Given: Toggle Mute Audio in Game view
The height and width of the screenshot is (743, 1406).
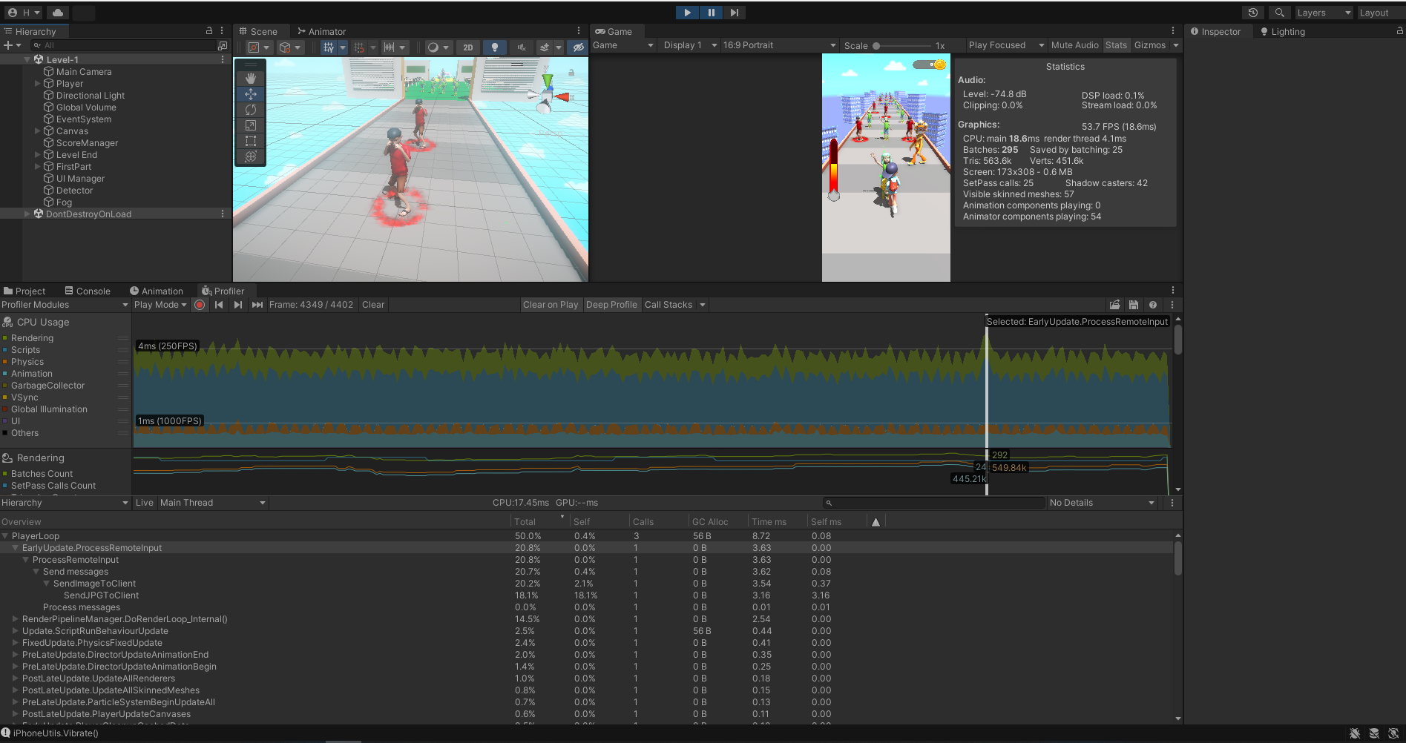Looking at the screenshot, I should click(x=1074, y=45).
